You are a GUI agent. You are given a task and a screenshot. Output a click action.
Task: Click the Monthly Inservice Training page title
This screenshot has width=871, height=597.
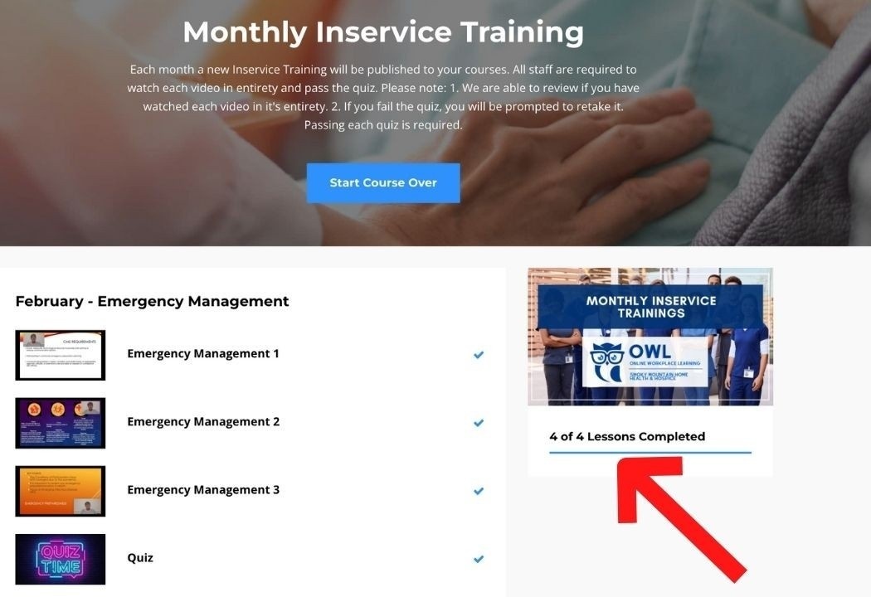tap(383, 32)
